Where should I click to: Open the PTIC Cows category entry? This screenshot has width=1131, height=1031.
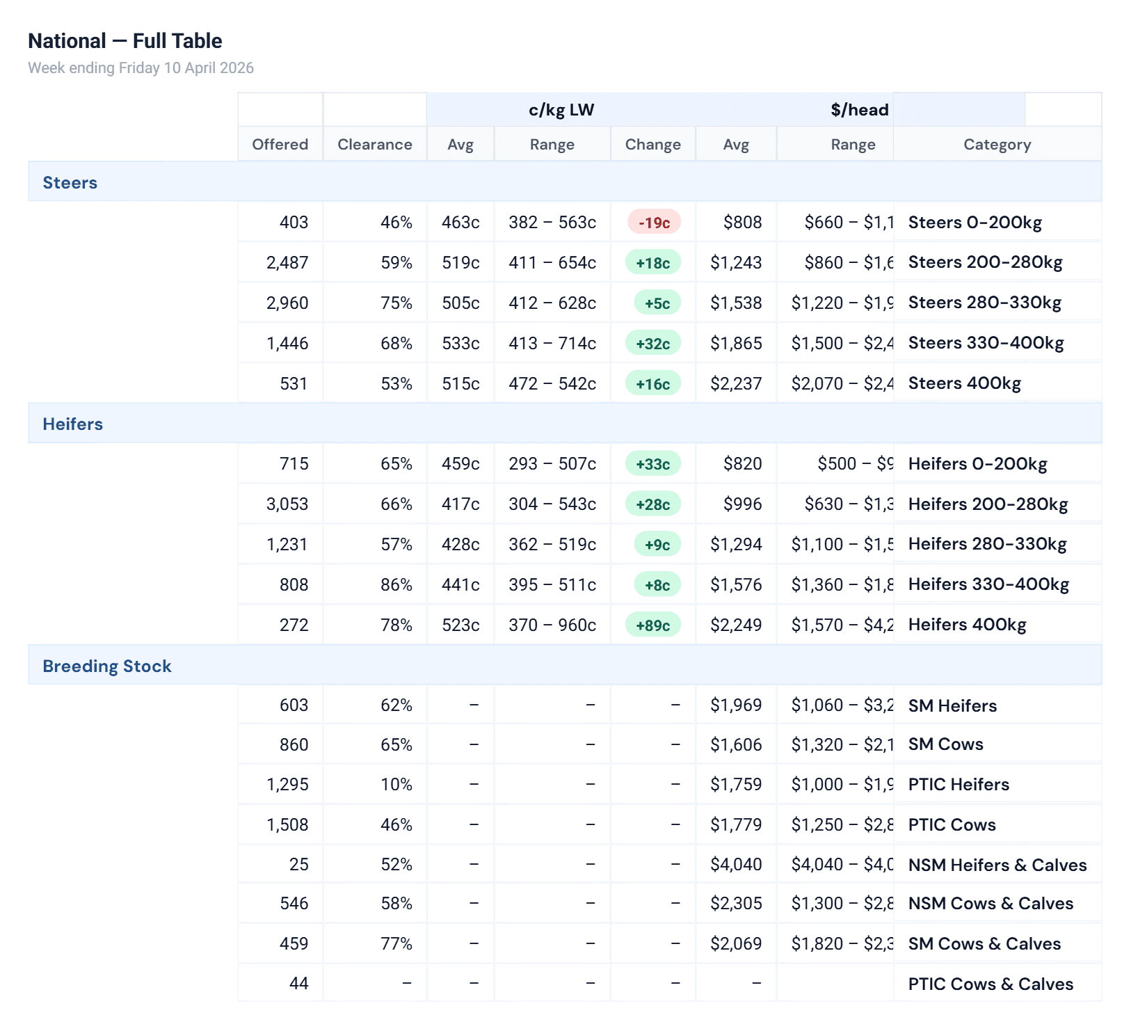952,824
